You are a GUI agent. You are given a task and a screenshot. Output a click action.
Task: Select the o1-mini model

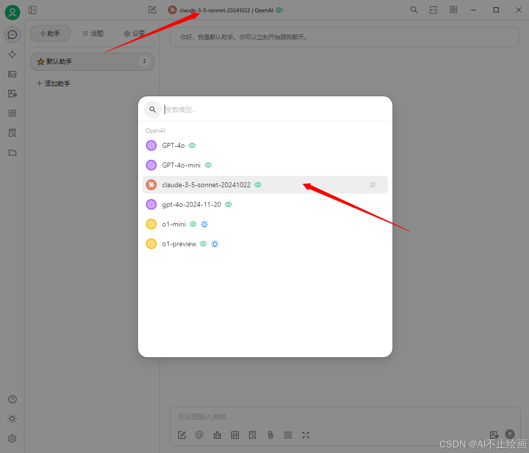point(265,224)
